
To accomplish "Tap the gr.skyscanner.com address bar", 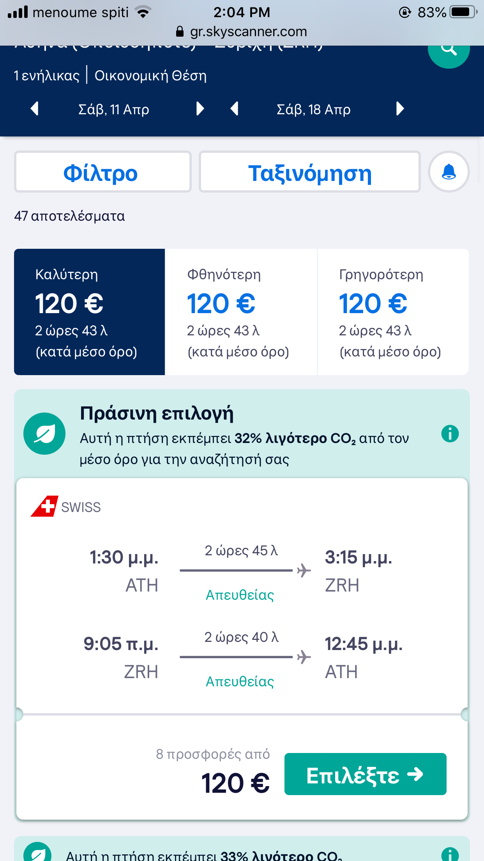I will pyautogui.click(x=242, y=32).
